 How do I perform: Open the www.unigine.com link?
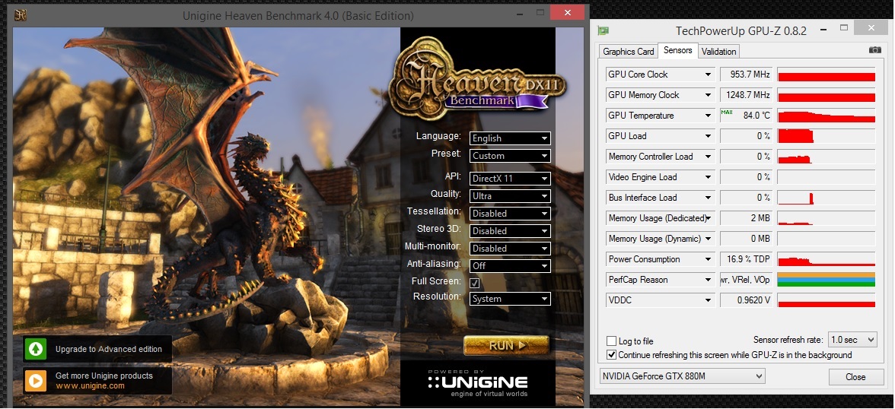pos(90,385)
